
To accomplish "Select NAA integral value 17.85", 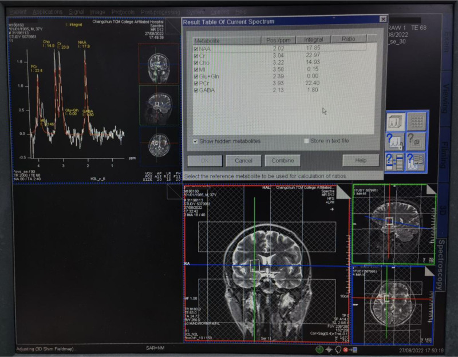I will coord(313,48).
